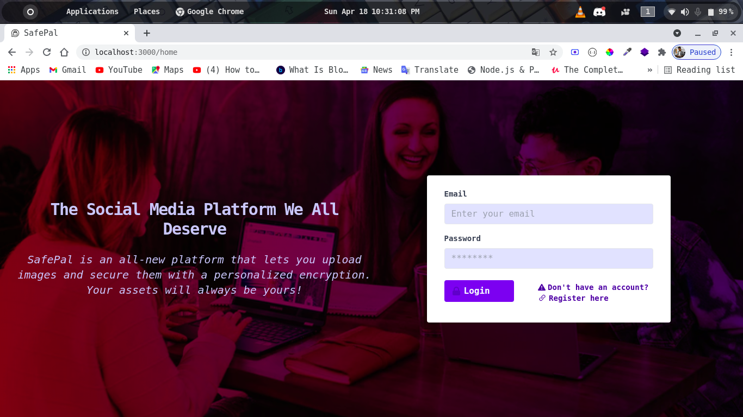
Task: Click the Activities circle icon in top-left
Action: 30,11
